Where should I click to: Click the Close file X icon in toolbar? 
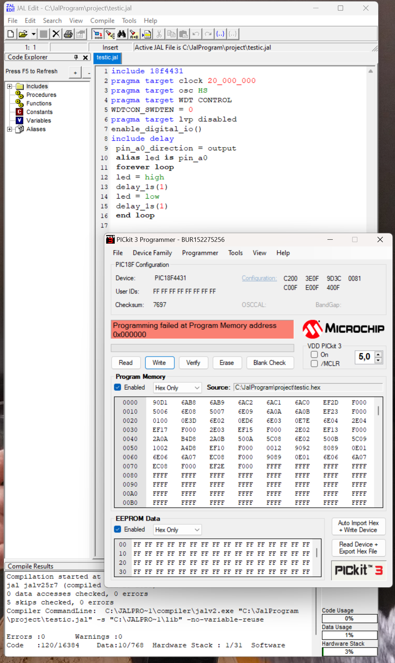pyautogui.click(x=56, y=34)
